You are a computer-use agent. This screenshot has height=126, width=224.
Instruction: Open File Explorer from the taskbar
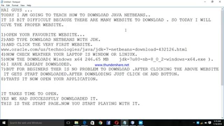[x=76, y=123]
